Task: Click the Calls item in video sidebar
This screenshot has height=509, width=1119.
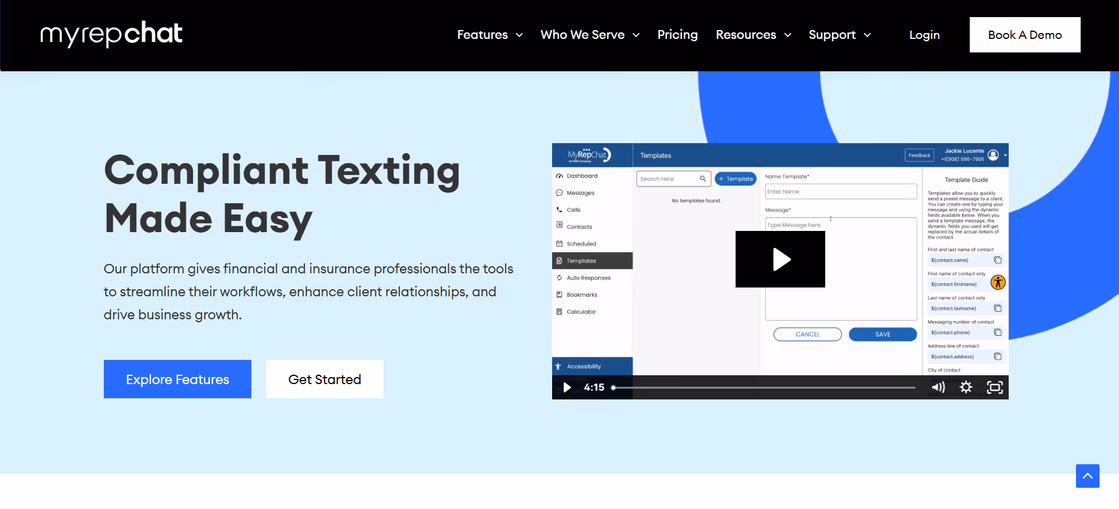Action: (592, 210)
